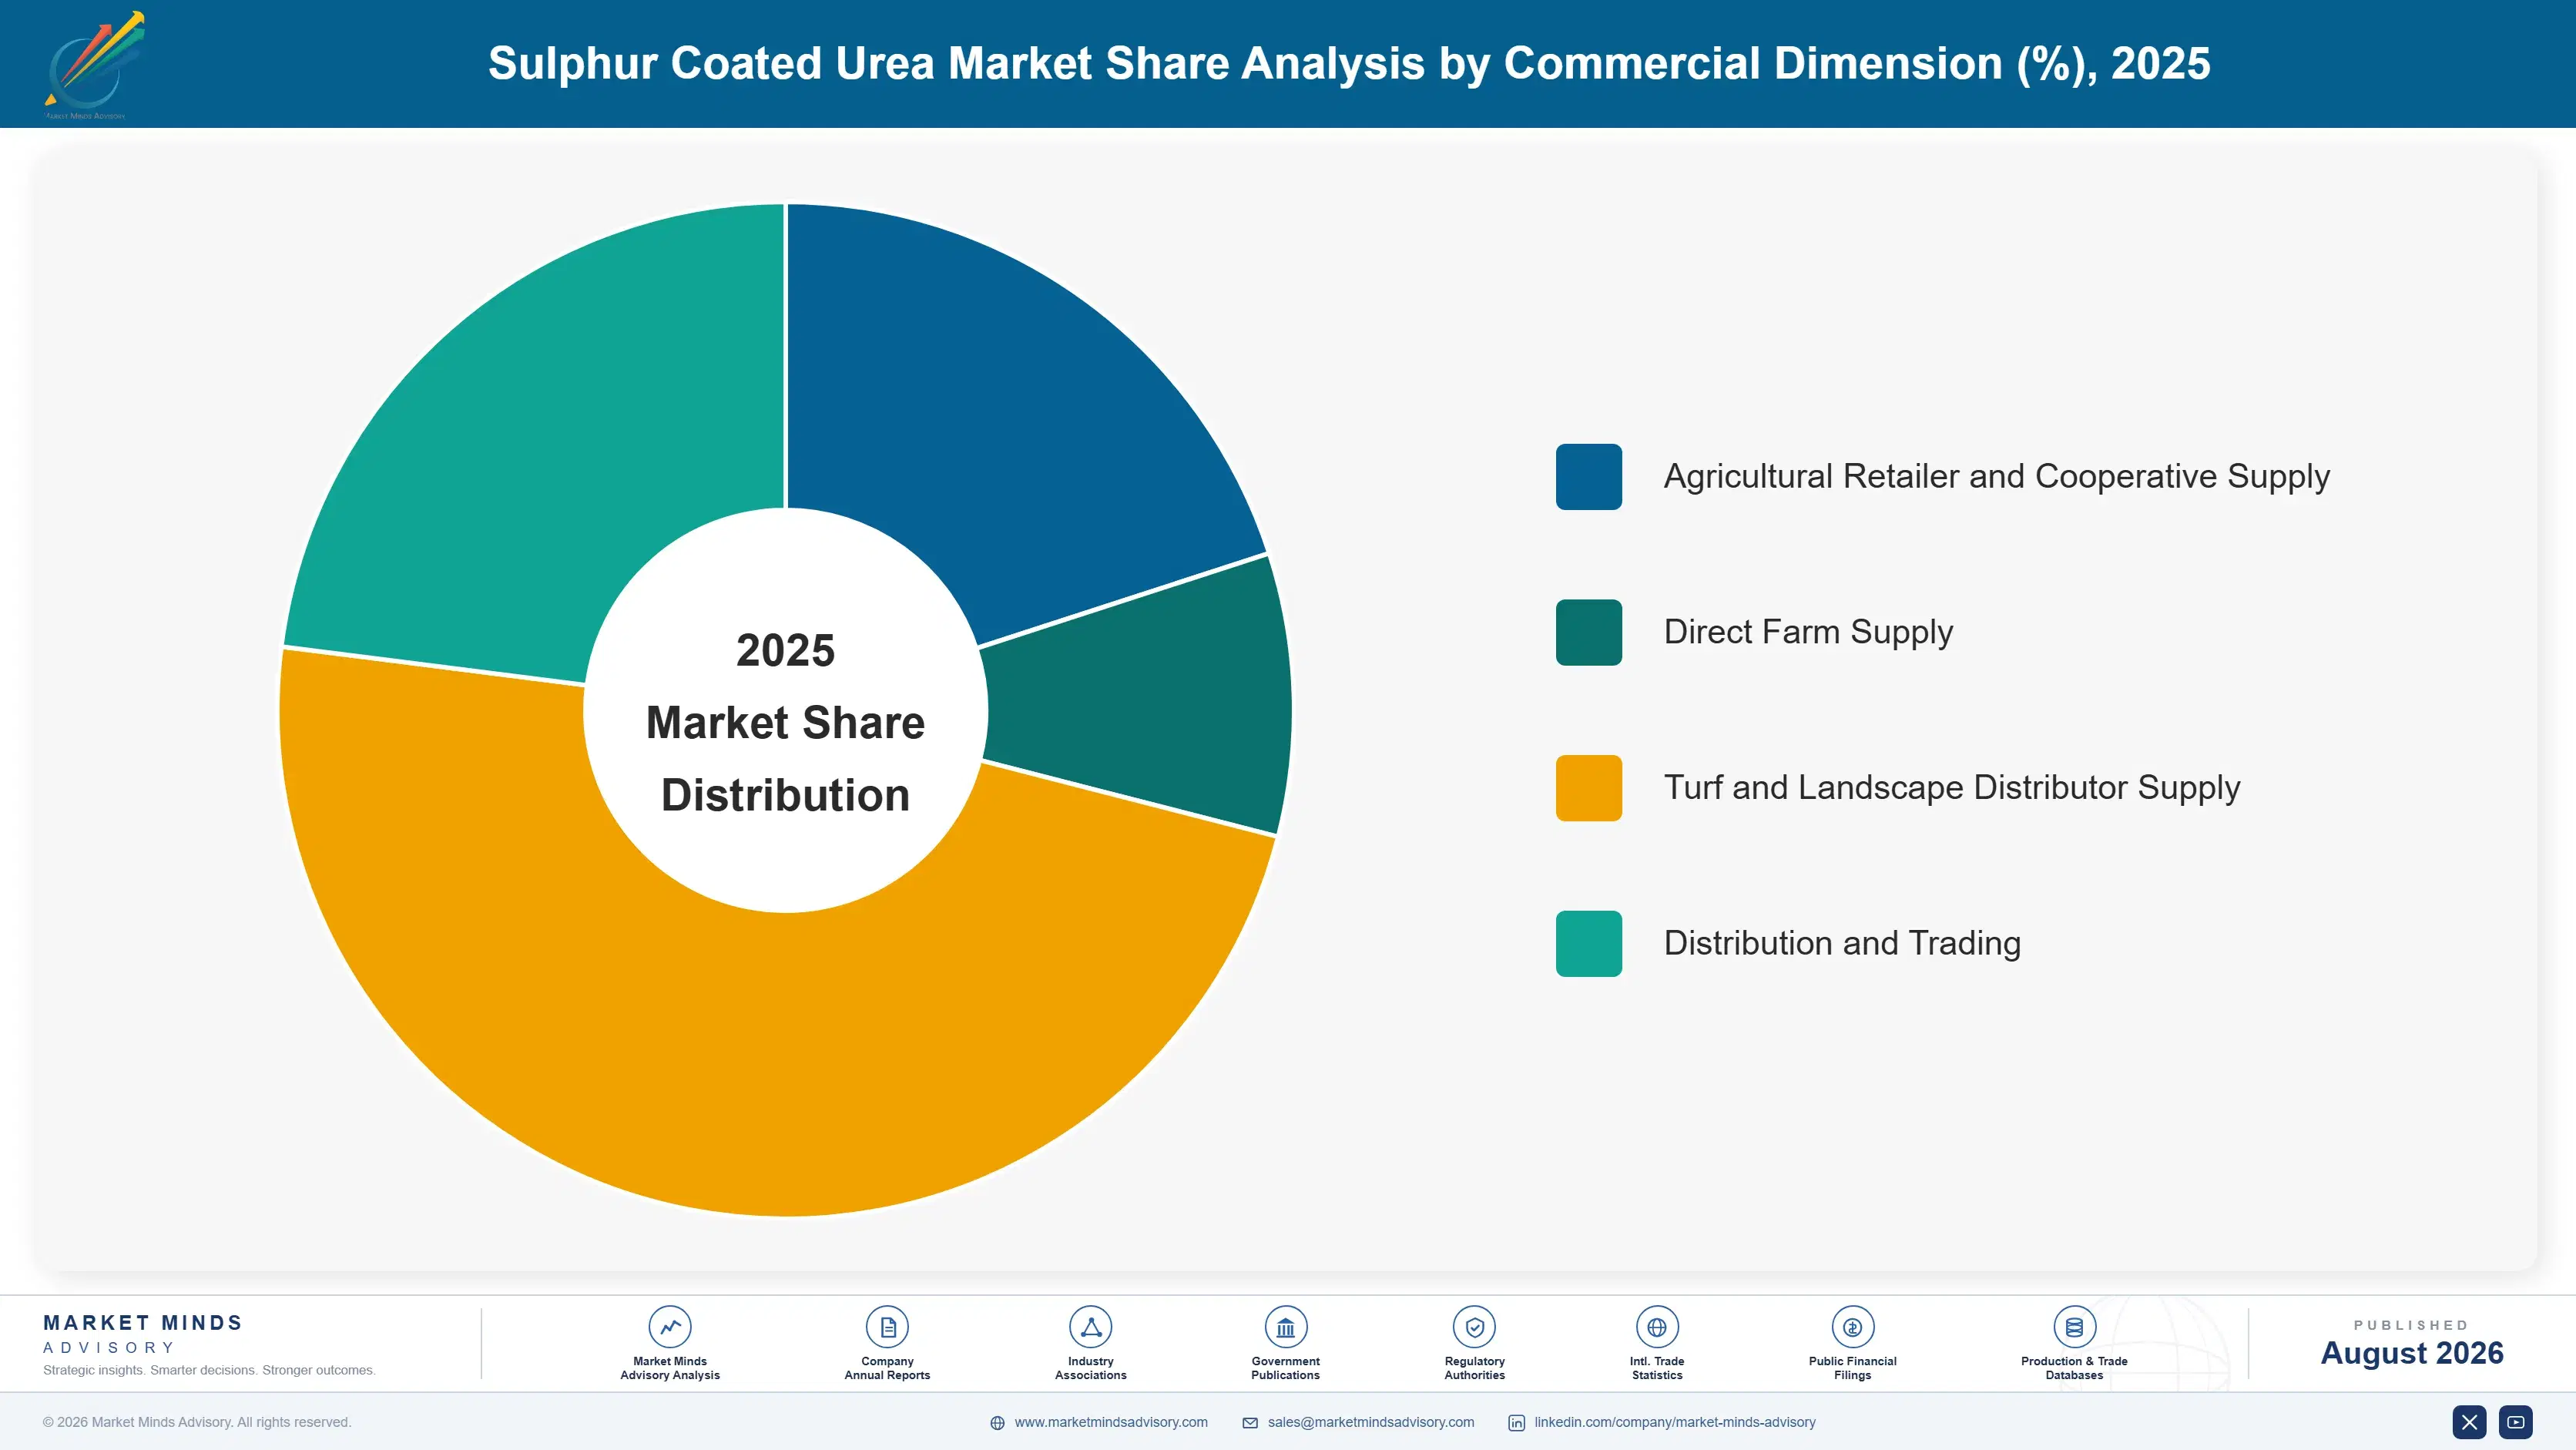Click the Market Minds Advisory Analysis chart icon

(x=670, y=1327)
